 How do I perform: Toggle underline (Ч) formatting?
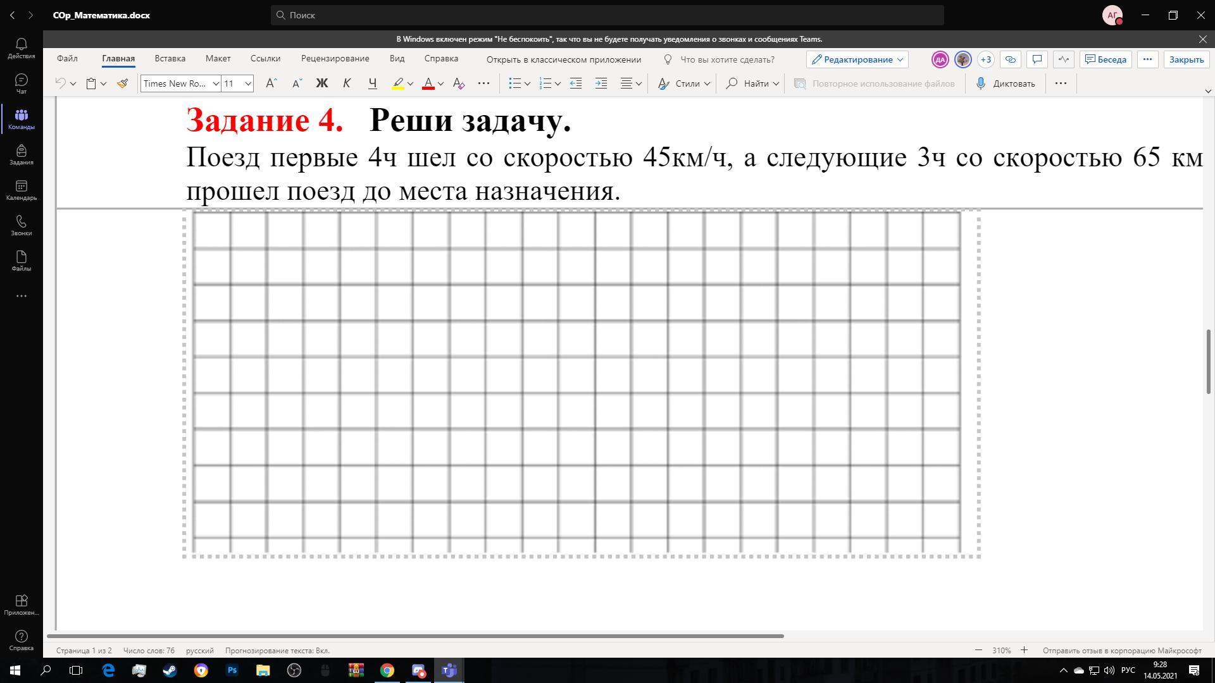[372, 83]
